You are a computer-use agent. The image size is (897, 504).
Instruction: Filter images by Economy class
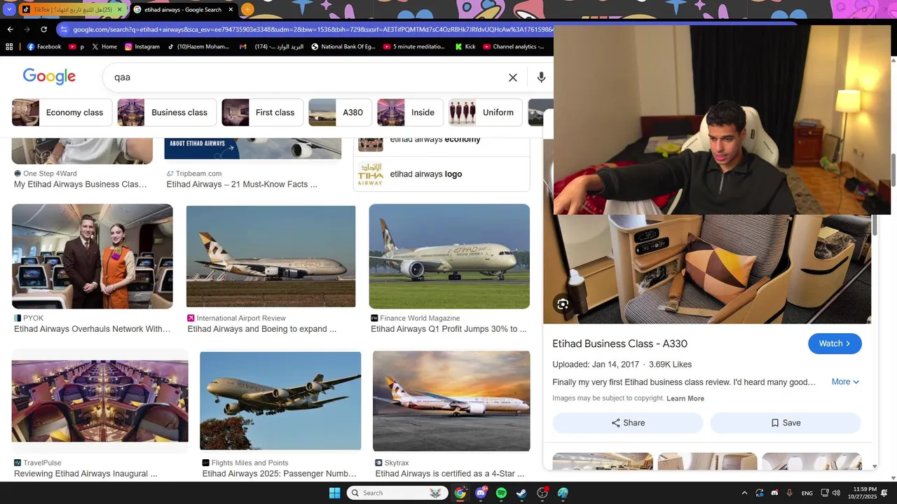(62, 113)
